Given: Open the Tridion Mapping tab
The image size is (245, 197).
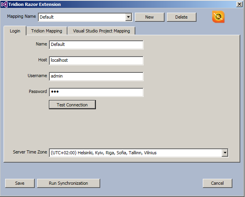Looking at the screenshot, I should 47,31.
